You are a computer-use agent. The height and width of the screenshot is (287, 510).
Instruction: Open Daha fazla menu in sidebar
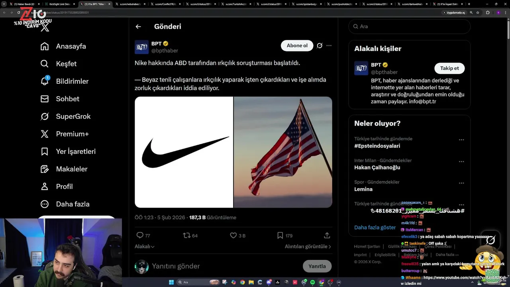(65, 204)
